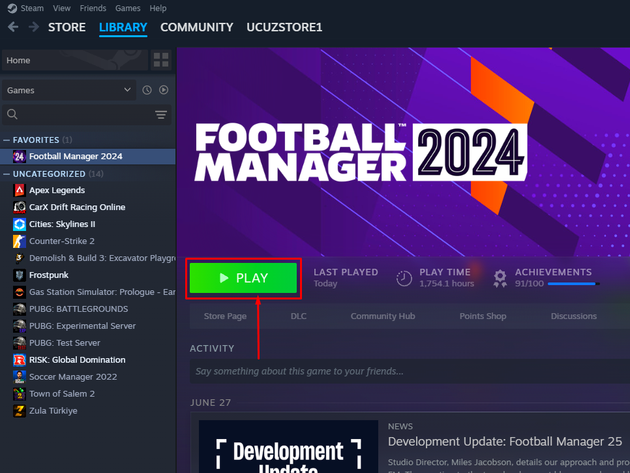
Task: Open the Help menu
Action: pos(158,8)
